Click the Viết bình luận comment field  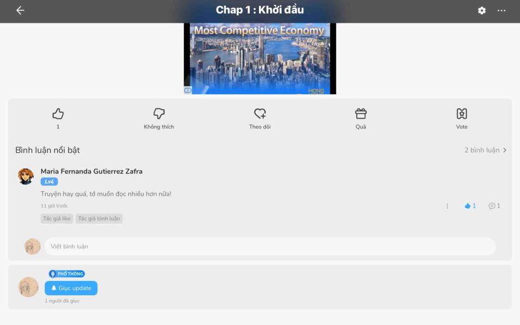pyautogui.click(x=270, y=246)
